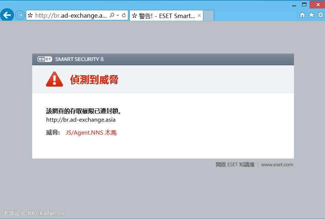This screenshot has width=325, height=219.
Task: Visit the www.eset.com link
Action: coord(277,165)
